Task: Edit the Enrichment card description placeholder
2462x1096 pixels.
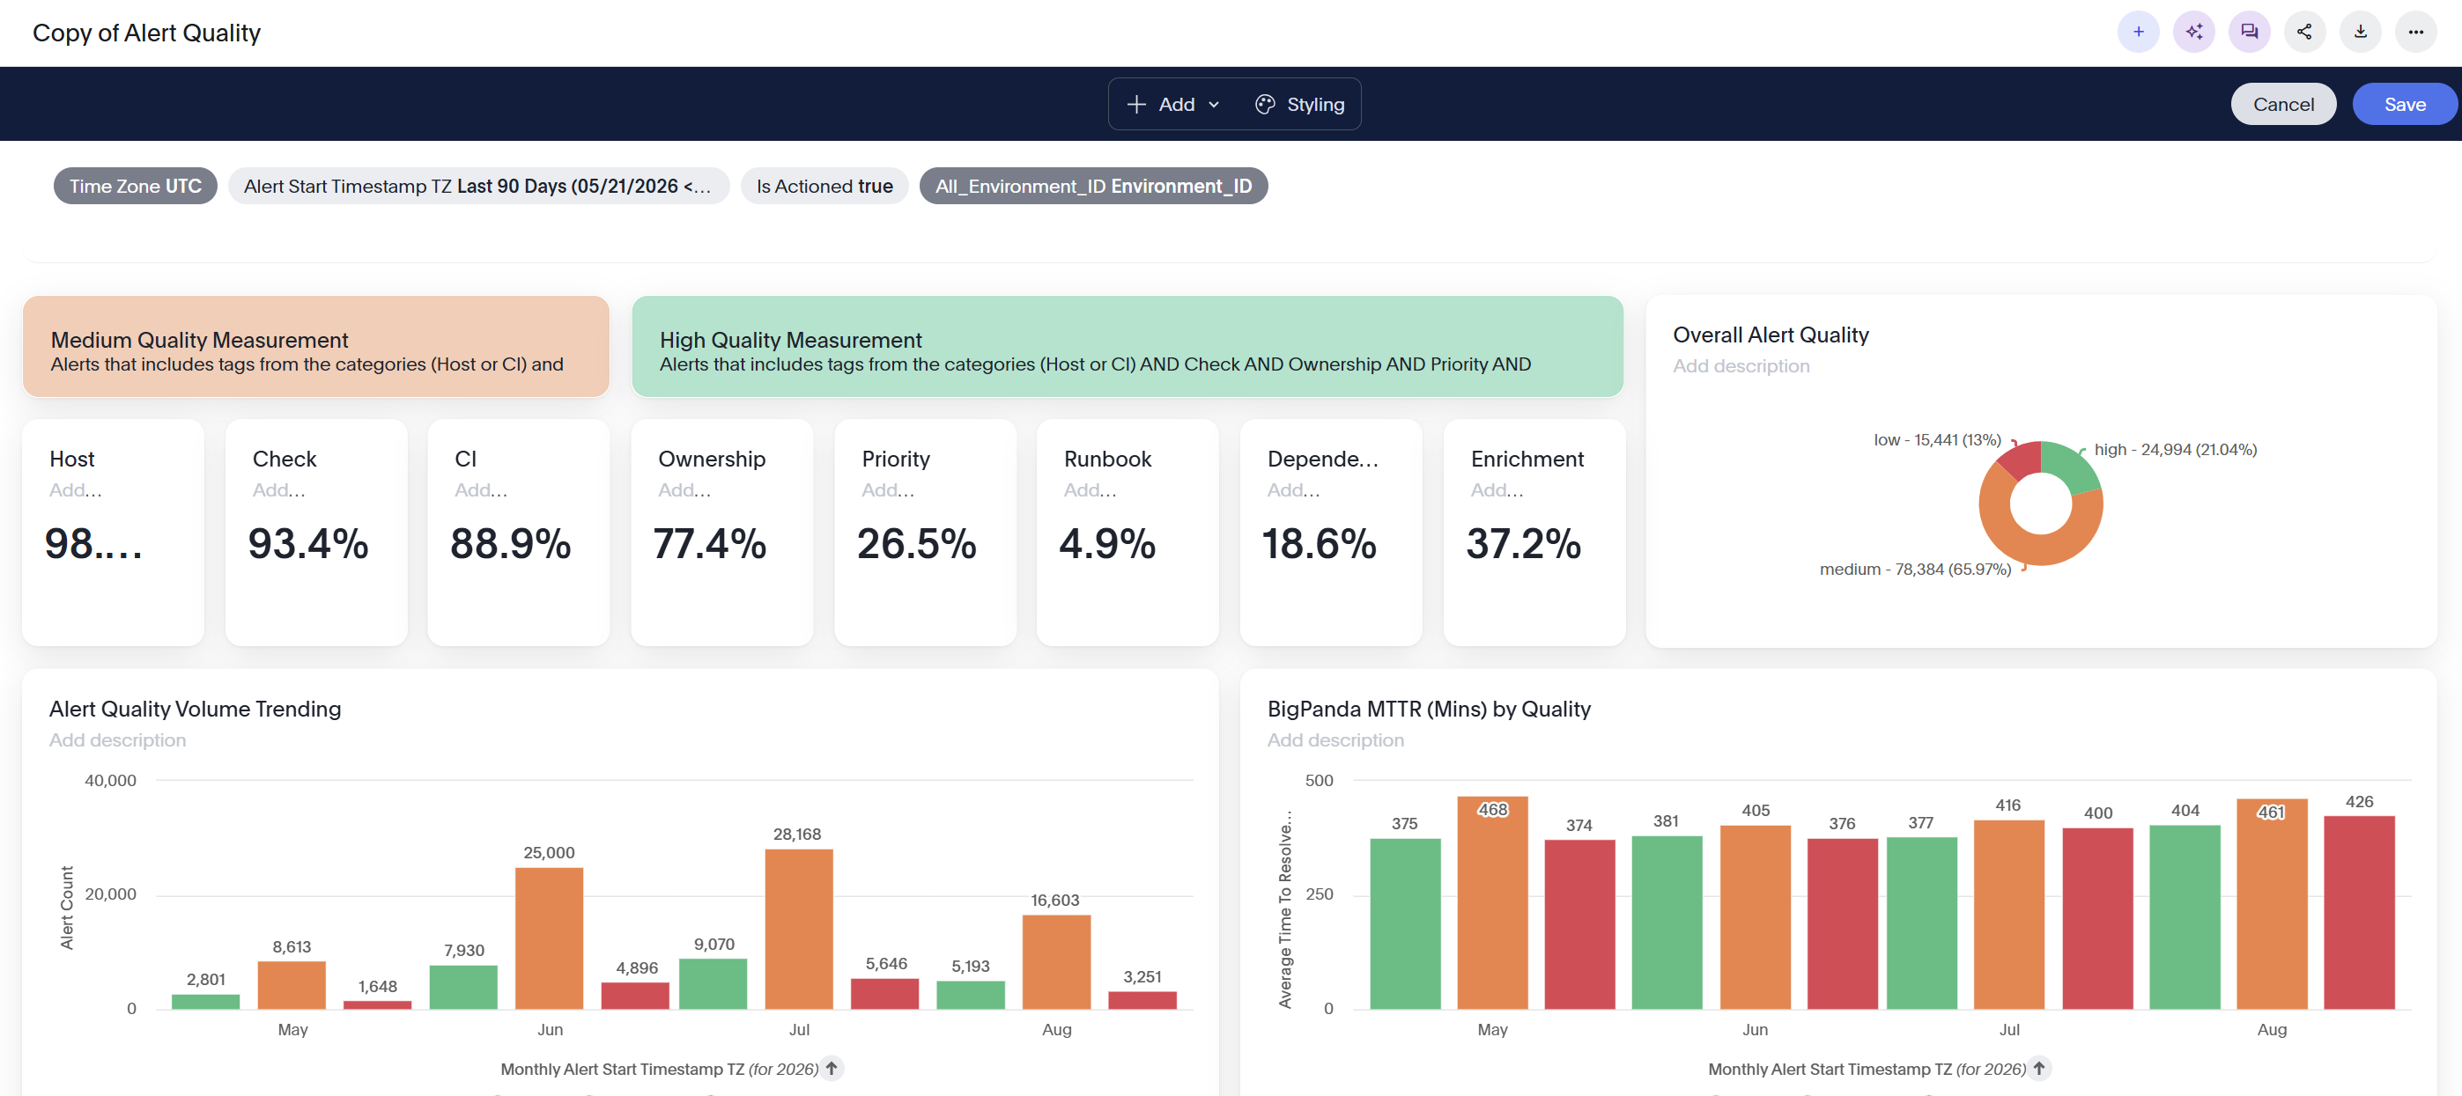Action: pos(1497,490)
